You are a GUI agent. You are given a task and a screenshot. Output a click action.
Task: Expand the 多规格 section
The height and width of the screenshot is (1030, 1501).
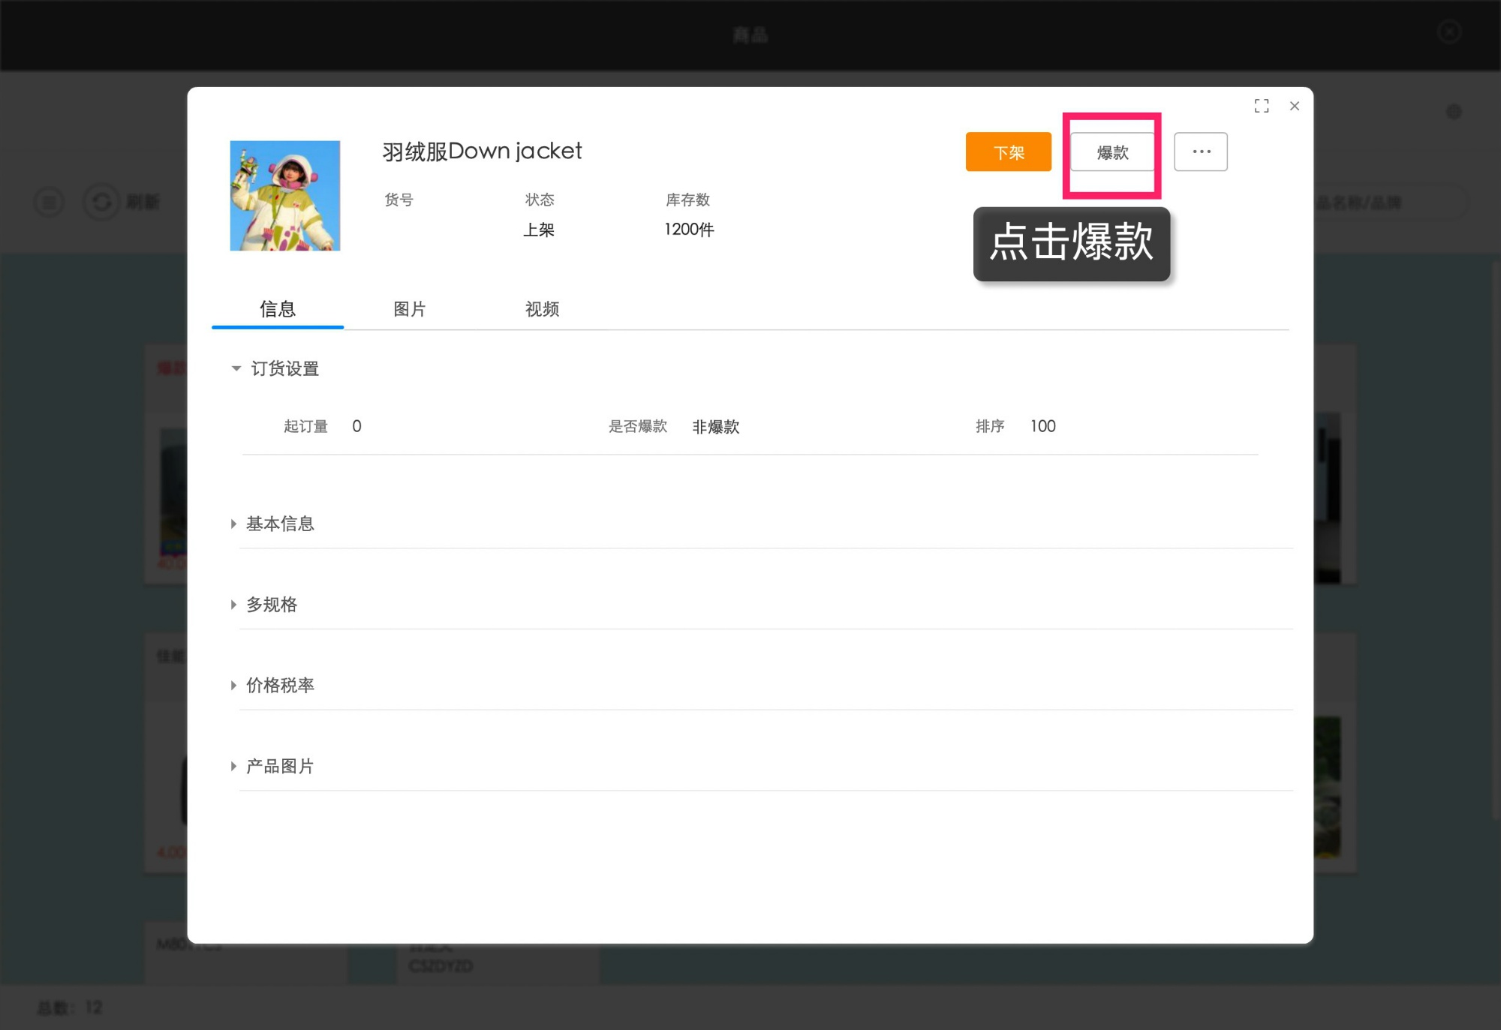(x=271, y=605)
